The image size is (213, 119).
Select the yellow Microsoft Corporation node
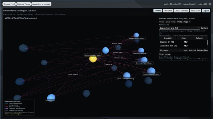(x=93, y=59)
